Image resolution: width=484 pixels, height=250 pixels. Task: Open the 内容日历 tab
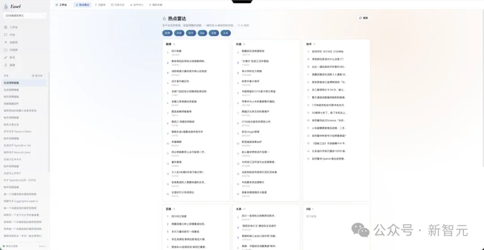(x=118, y=5)
